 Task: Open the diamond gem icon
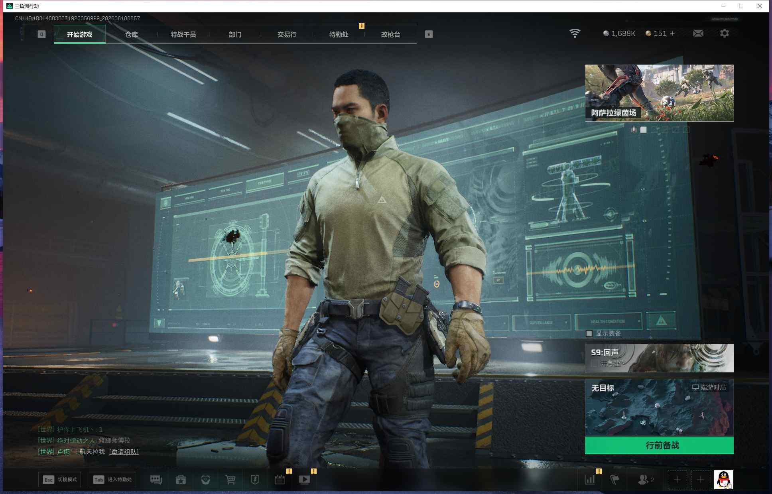(206, 479)
